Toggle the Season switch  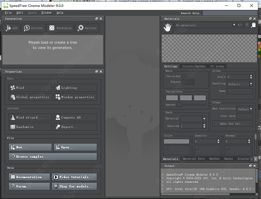[188, 82]
